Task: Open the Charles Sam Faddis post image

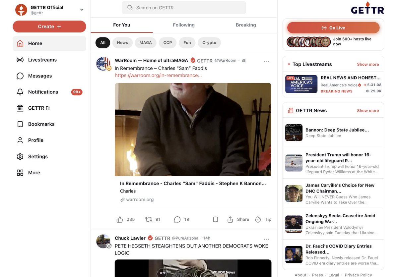Action: coord(193,129)
